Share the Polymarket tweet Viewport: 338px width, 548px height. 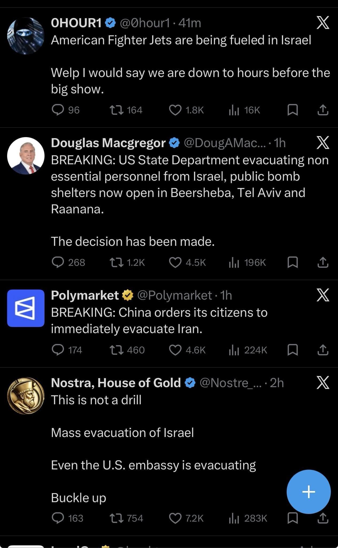pyautogui.click(x=323, y=350)
